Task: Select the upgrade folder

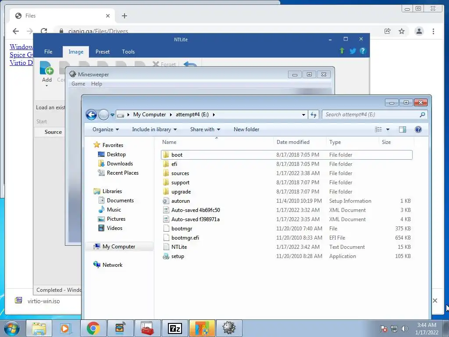Action: pos(286,192)
